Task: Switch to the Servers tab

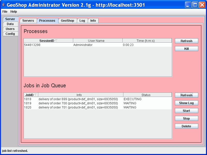Action: click(28, 21)
